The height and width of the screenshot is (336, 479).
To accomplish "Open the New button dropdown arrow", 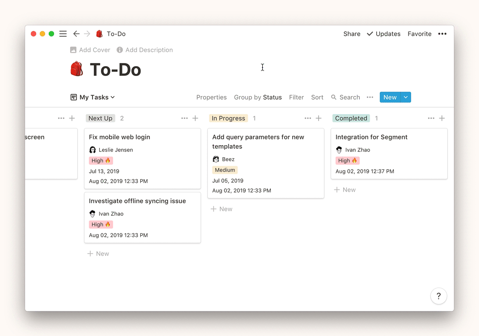I will pyautogui.click(x=406, y=97).
